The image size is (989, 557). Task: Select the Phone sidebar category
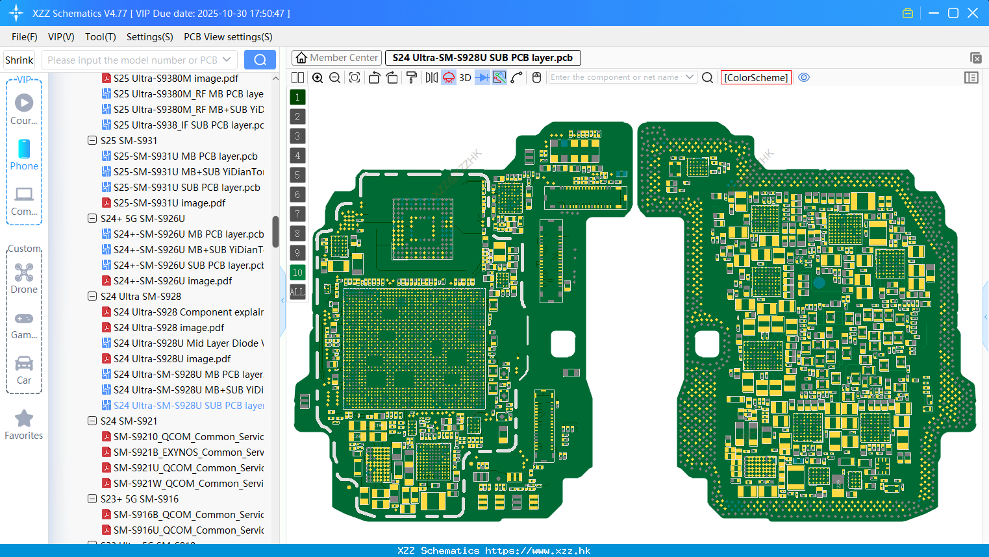coord(24,155)
